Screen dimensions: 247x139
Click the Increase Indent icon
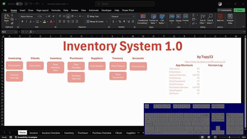pos(77,21)
